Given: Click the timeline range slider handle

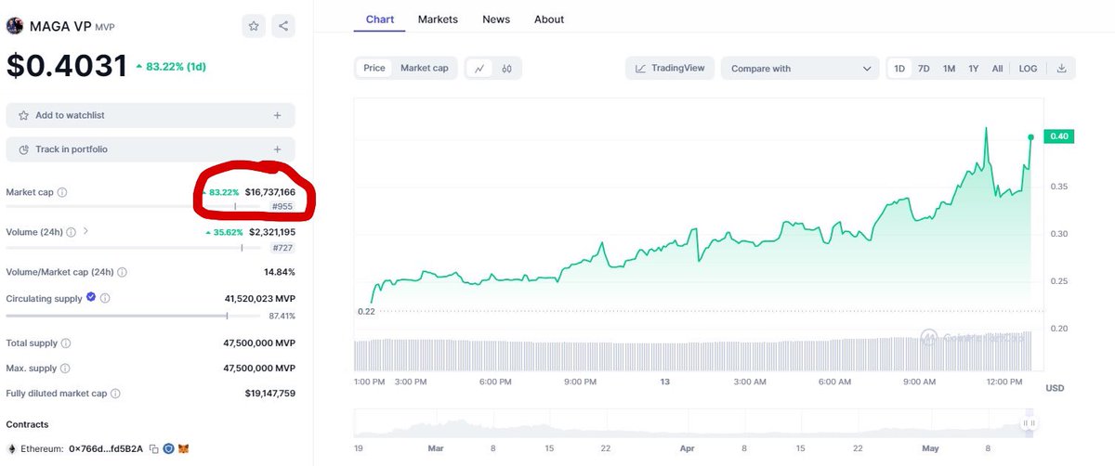Looking at the screenshot, I should pyautogui.click(x=1029, y=423).
